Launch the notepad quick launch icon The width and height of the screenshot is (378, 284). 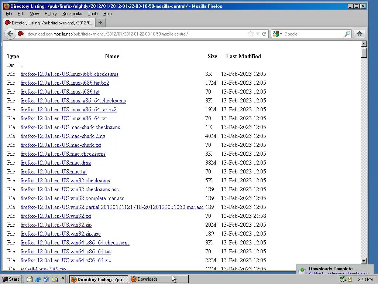point(30,280)
